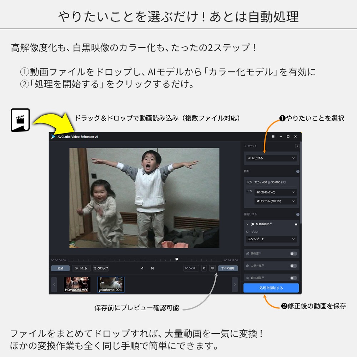Collapse the AI高画質化 section chevron

tap(247, 224)
